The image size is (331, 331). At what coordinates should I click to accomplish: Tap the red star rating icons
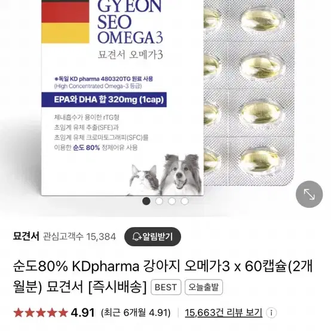click(x=41, y=312)
